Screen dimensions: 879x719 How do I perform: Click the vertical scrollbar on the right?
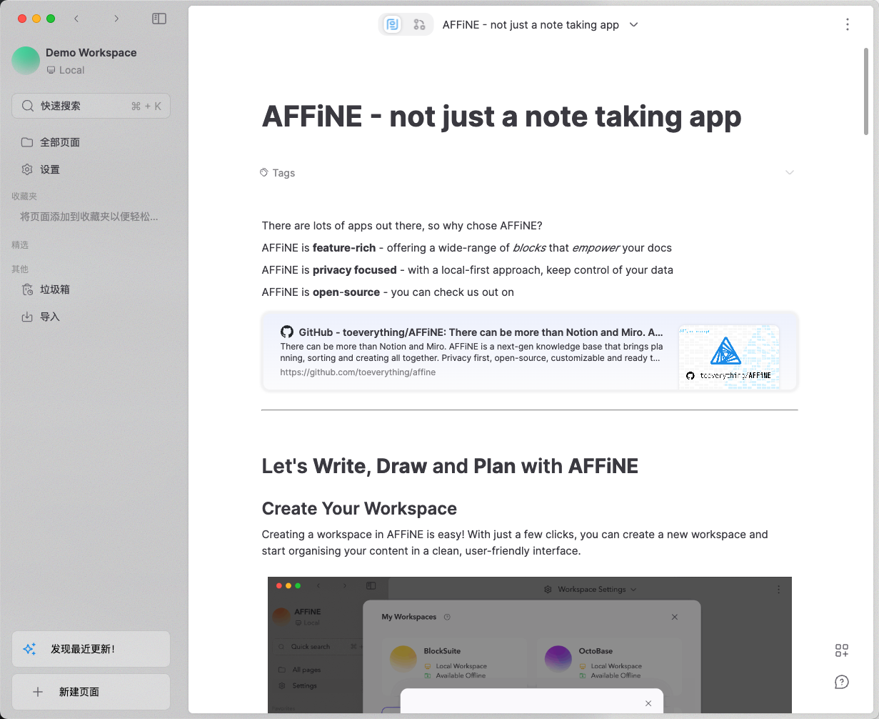tap(866, 91)
